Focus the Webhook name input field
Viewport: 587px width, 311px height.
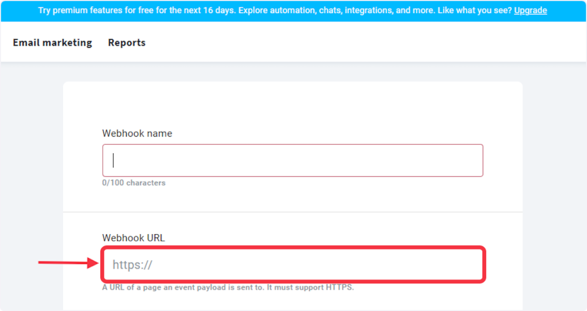(292, 160)
